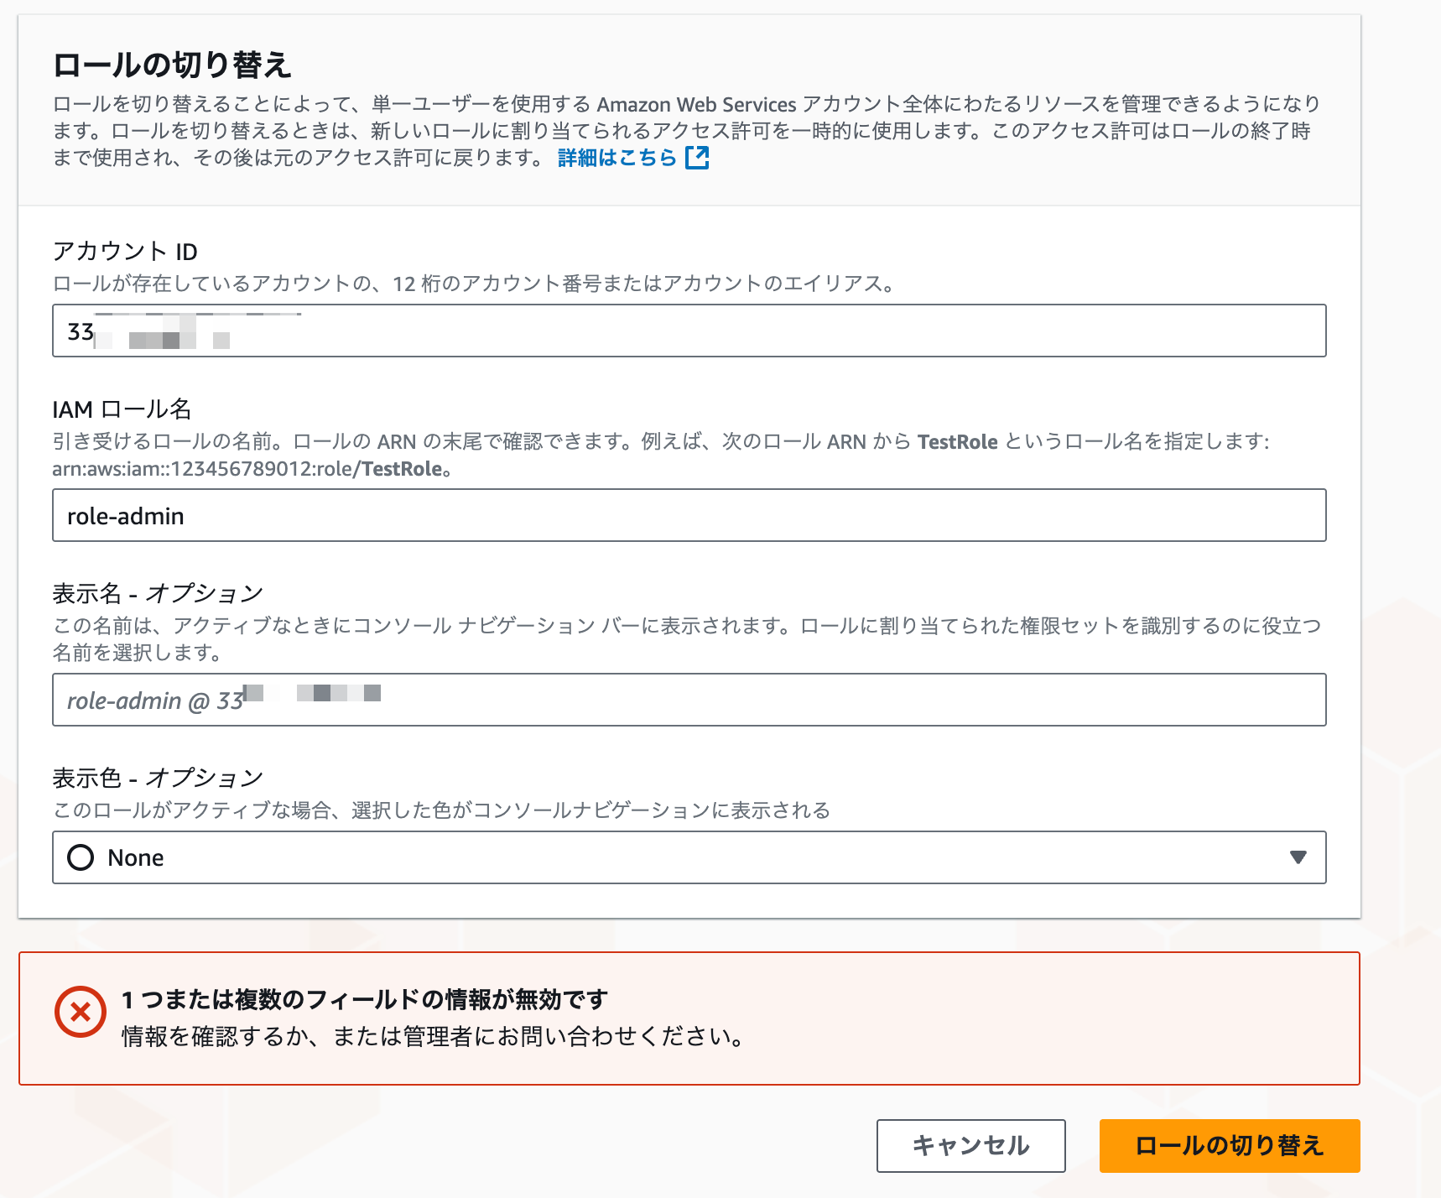Click the 表示名 optional input field

pos(689,700)
